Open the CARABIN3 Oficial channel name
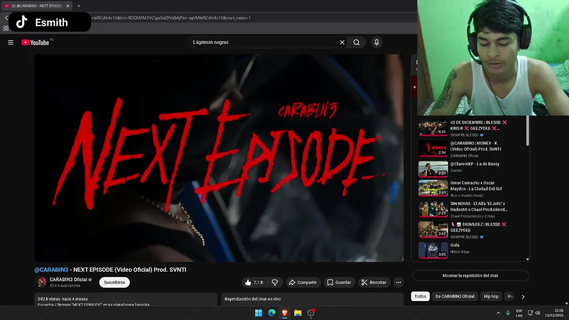569x320 pixels. (68, 280)
